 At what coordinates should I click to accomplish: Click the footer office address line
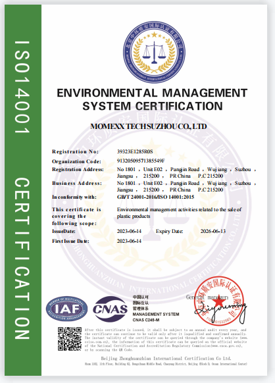[166, 364]
